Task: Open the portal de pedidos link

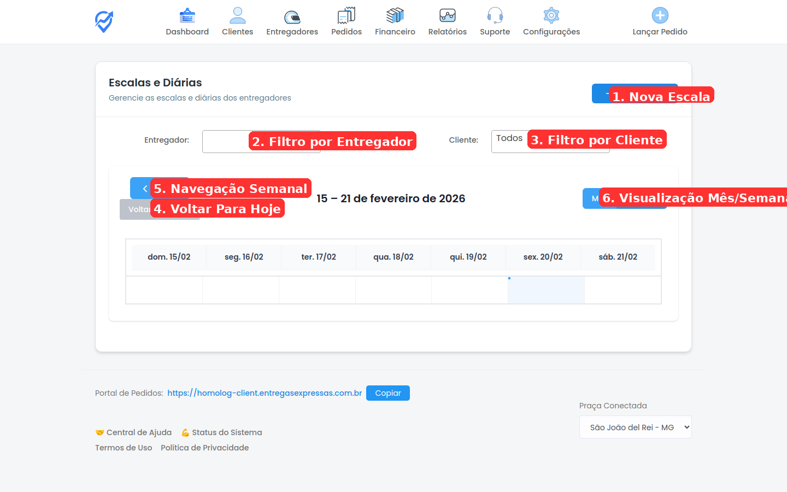Action: coord(265,393)
